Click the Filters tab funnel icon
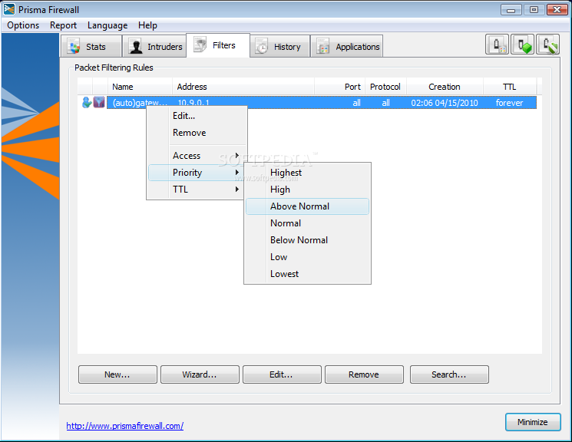The width and height of the screenshot is (572, 442). tap(200, 45)
